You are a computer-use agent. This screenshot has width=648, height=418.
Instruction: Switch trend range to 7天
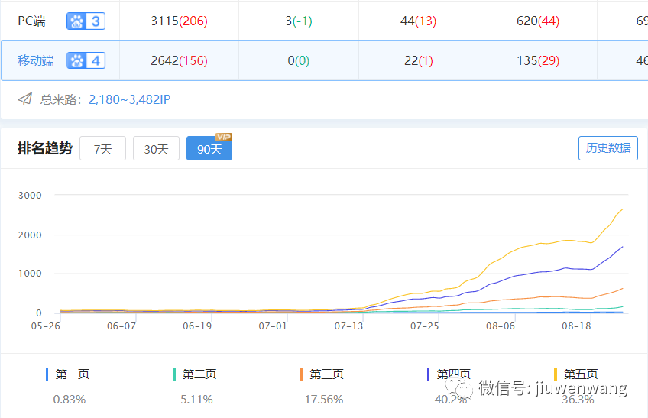coord(102,148)
